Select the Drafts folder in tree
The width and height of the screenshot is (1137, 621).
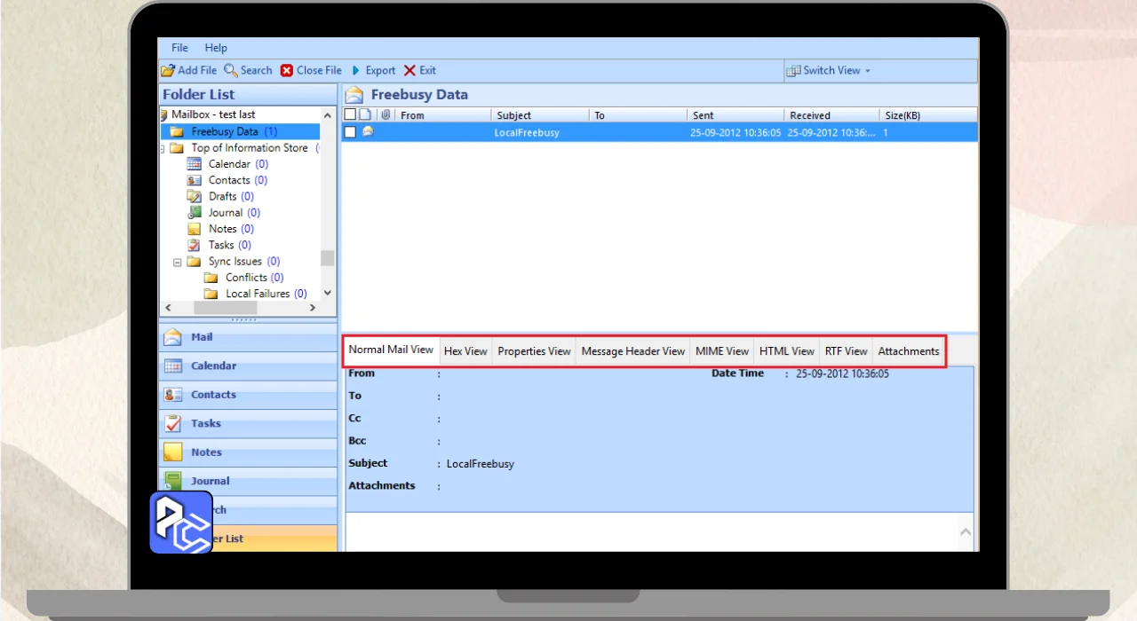coord(222,196)
